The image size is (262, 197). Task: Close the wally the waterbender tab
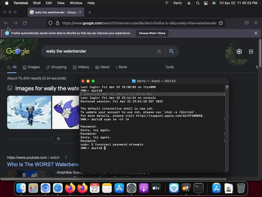[x=80, y=12]
